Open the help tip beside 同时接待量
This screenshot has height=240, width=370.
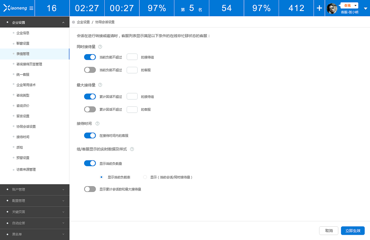click(100, 47)
